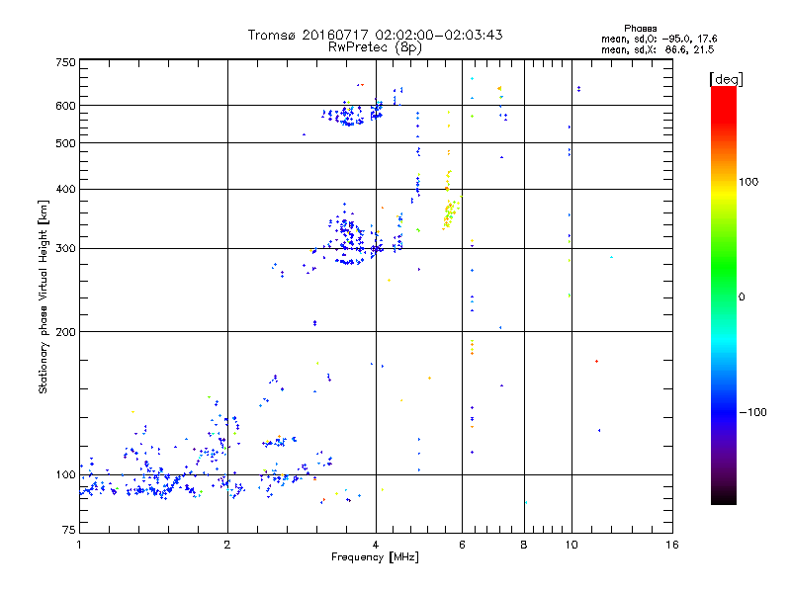This screenshot has height=593, width=791.
Task: Click the '75' y-axis tick label
Action: coord(69,530)
